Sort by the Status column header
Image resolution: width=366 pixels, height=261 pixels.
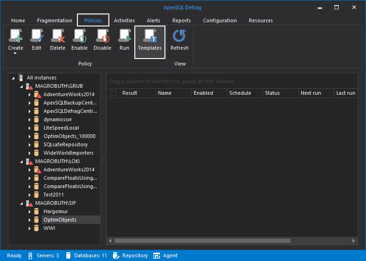point(281,93)
